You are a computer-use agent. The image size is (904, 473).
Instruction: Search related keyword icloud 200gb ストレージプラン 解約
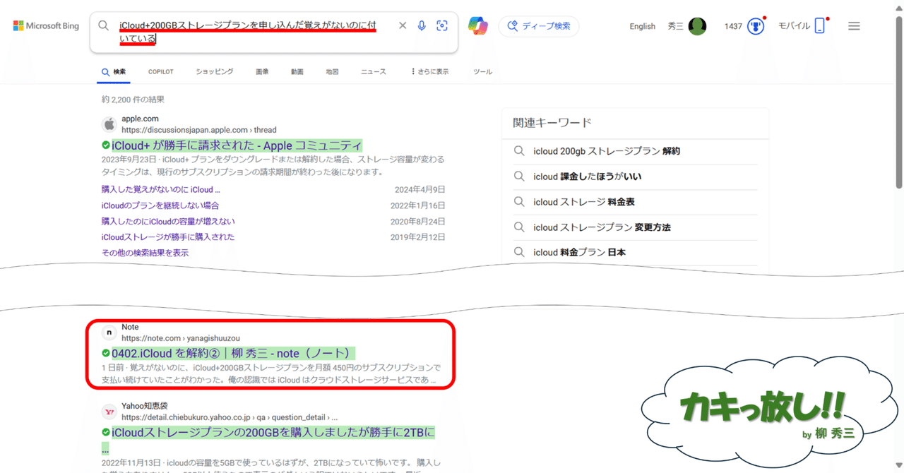coord(607,151)
